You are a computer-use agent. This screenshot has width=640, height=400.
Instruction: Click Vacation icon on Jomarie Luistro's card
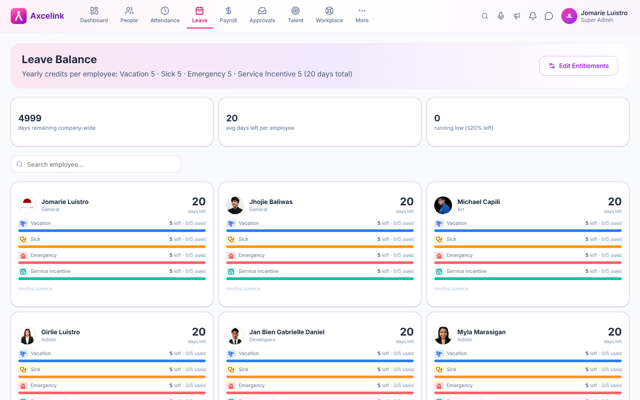pyautogui.click(x=23, y=224)
